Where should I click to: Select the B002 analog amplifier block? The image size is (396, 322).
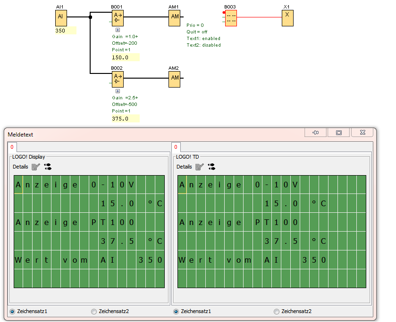tap(117, 78)
